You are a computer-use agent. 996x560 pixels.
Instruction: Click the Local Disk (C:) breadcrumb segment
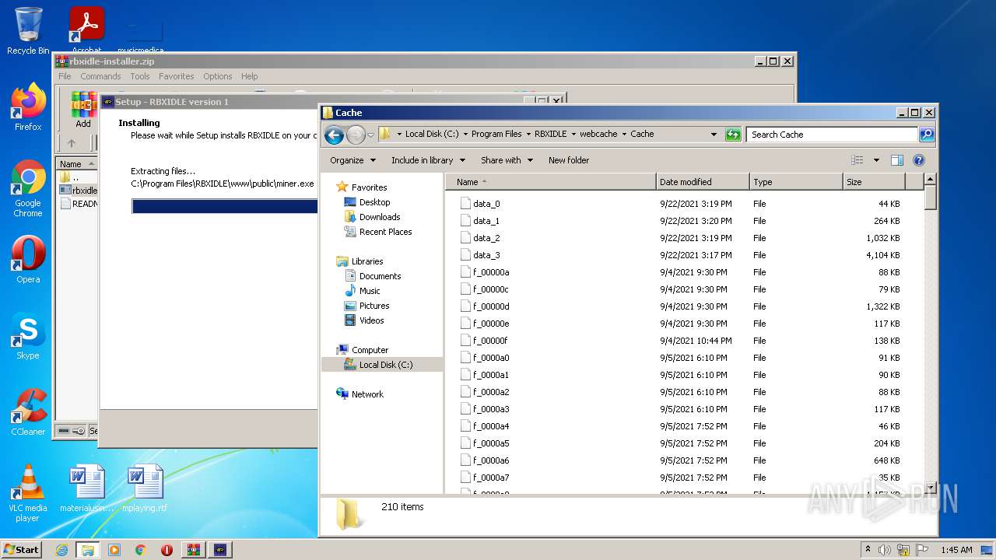click(x=432, y=135)
